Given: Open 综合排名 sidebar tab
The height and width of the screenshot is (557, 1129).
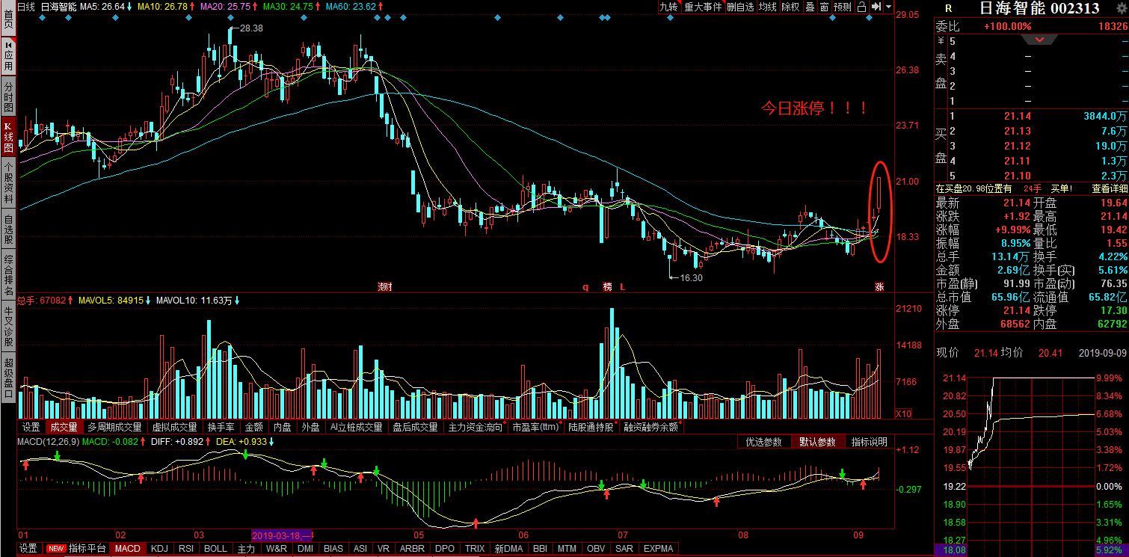Looking at the screenshot, I should tap(8, 276).
